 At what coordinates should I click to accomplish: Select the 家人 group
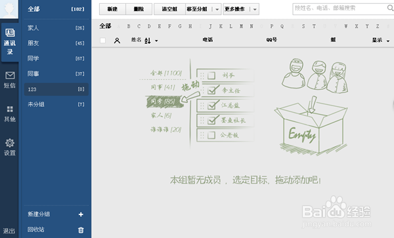(56, 28)
